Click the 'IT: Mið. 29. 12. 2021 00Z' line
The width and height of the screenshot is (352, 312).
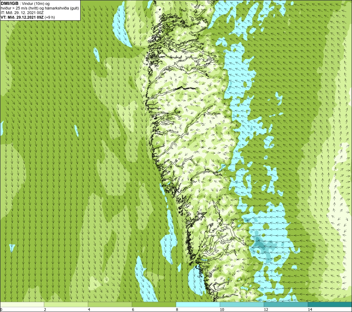(22, 13)
